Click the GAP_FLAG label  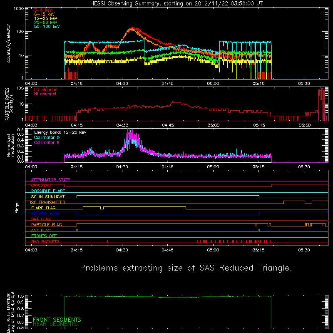coord(41,185)
